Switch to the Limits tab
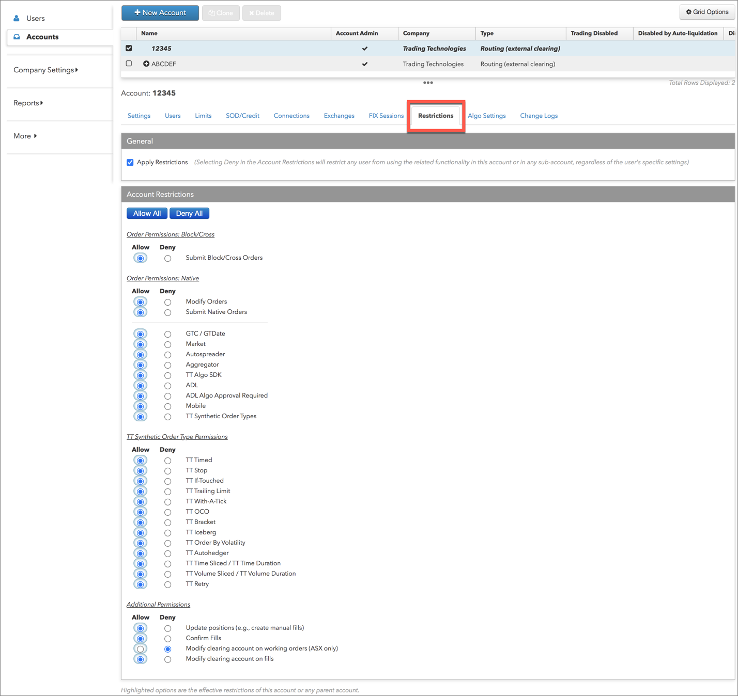The width and height of the screenshot is (738, 696). tap(203, 116)
